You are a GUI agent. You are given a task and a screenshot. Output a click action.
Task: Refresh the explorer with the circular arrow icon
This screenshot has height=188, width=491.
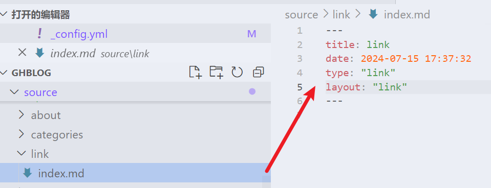click(237, 72)
